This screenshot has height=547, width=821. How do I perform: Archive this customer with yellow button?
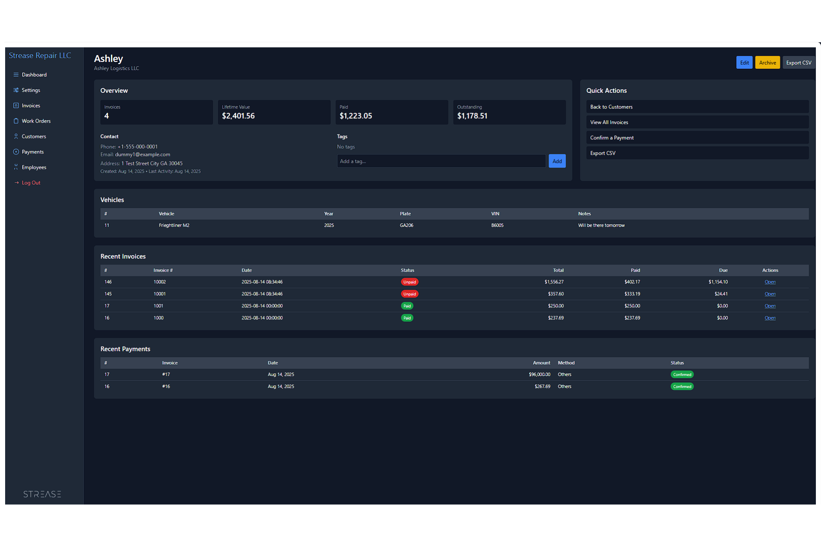(x=767, y=62)
